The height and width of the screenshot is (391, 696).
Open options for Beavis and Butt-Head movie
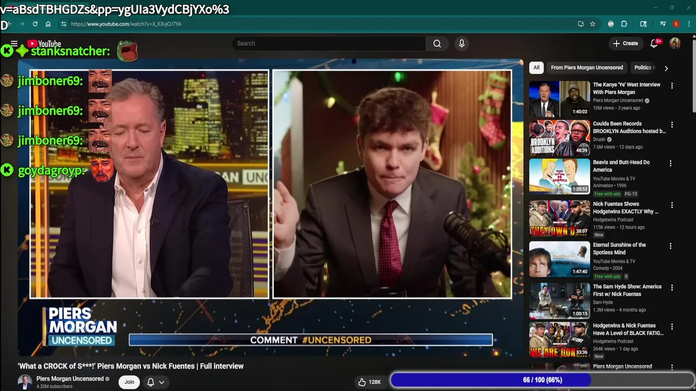[x=670, y=163]
